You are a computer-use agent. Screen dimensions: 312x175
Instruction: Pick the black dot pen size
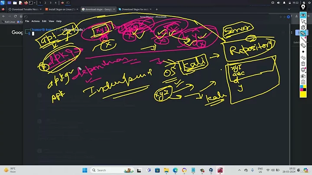click(303, 52)
